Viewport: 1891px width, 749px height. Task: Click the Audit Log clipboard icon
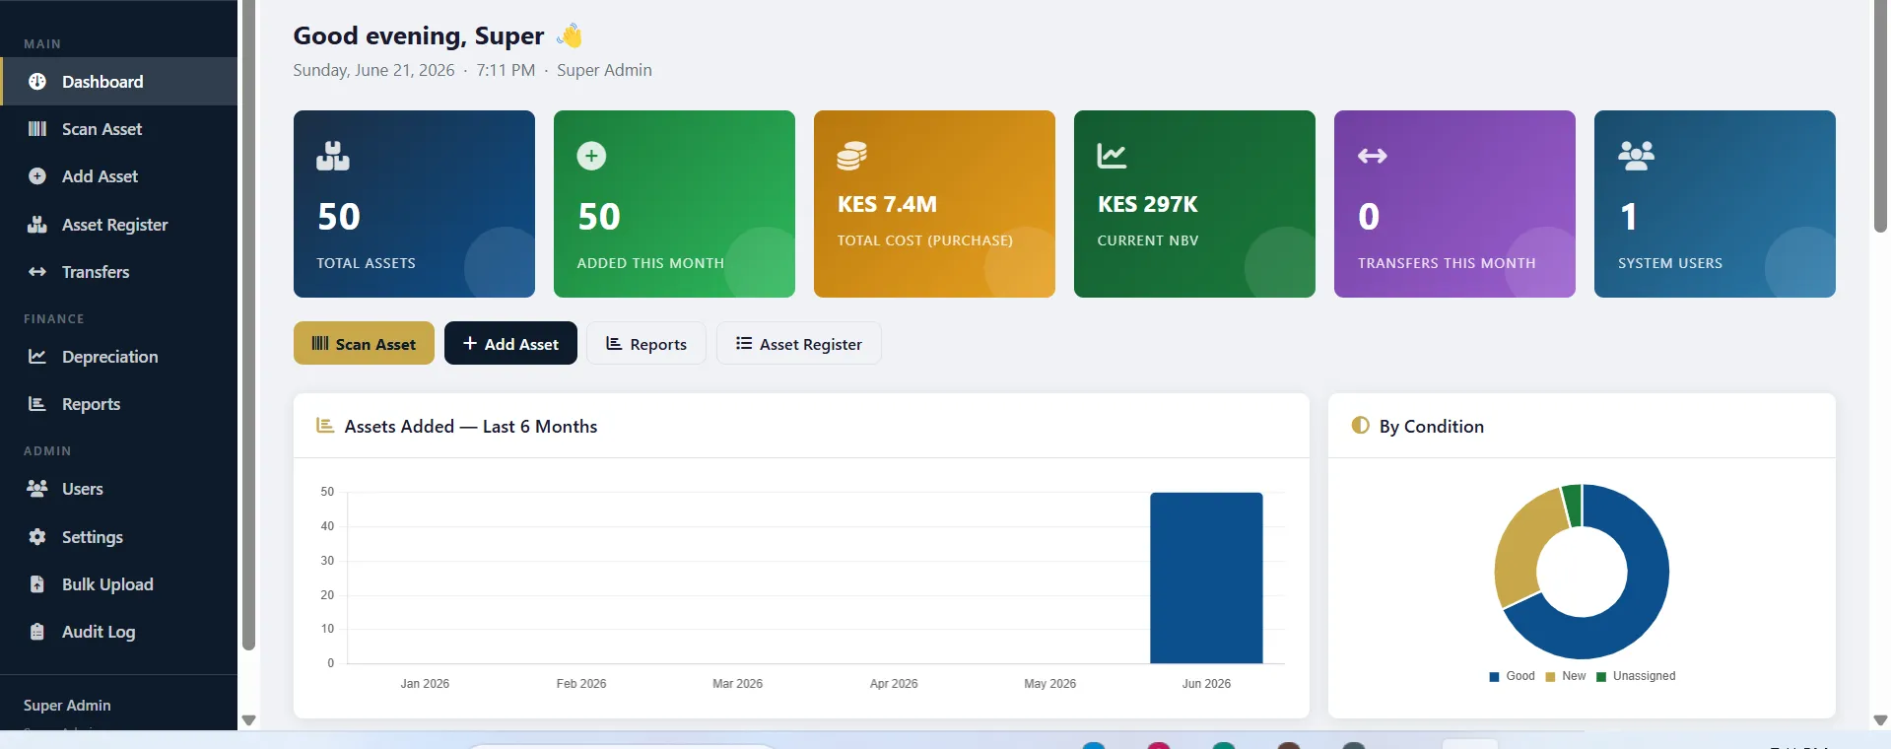click(37, 632)
